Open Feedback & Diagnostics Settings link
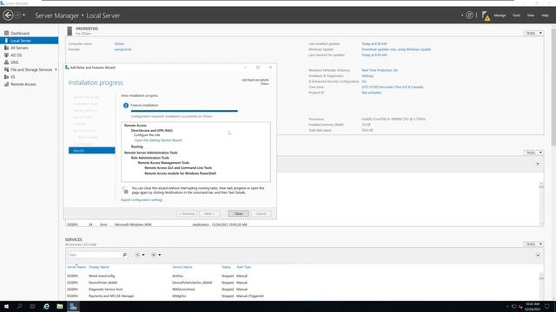The height and width of the screenshot is (312, 556). (367, 76)
